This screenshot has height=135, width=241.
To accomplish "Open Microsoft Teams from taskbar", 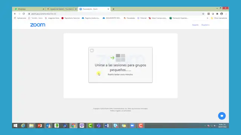I will [99, 126].
